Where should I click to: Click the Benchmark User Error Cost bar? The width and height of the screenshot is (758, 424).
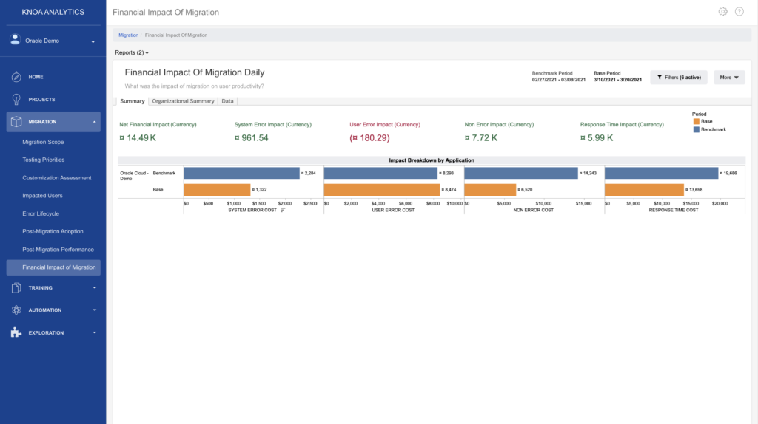pyautogui.click(x=381, y=173)
